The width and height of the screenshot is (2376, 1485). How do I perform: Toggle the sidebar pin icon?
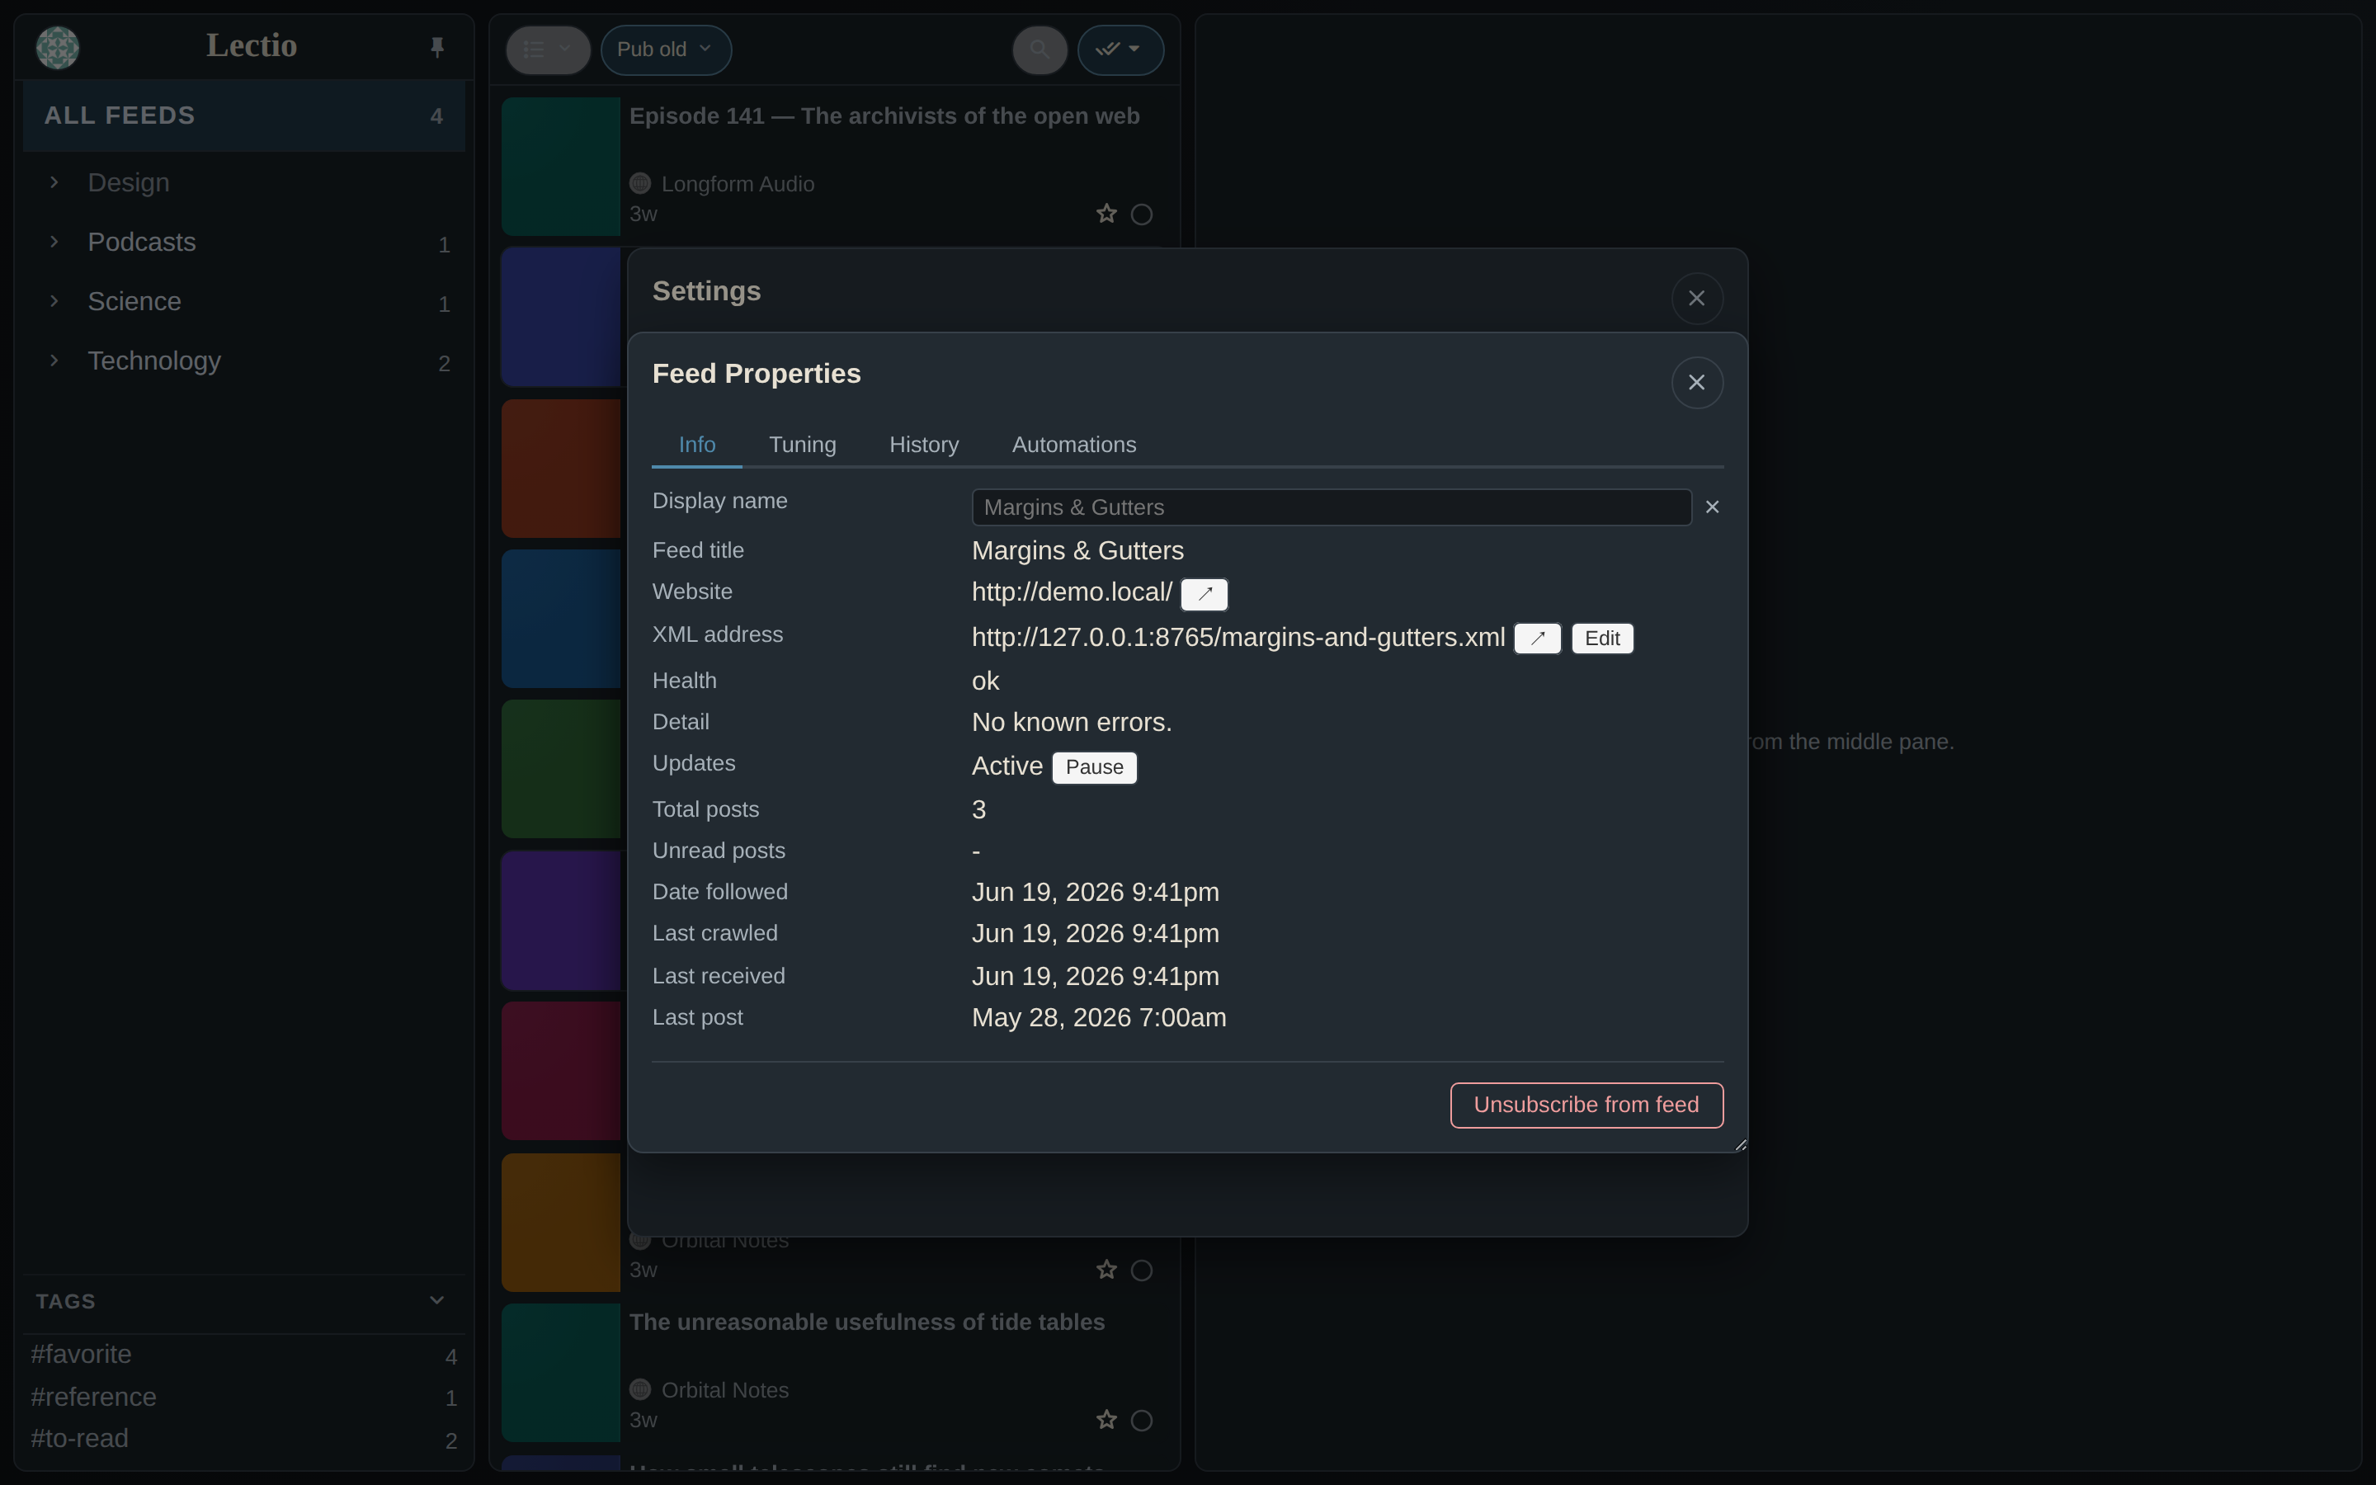point(437,47)
